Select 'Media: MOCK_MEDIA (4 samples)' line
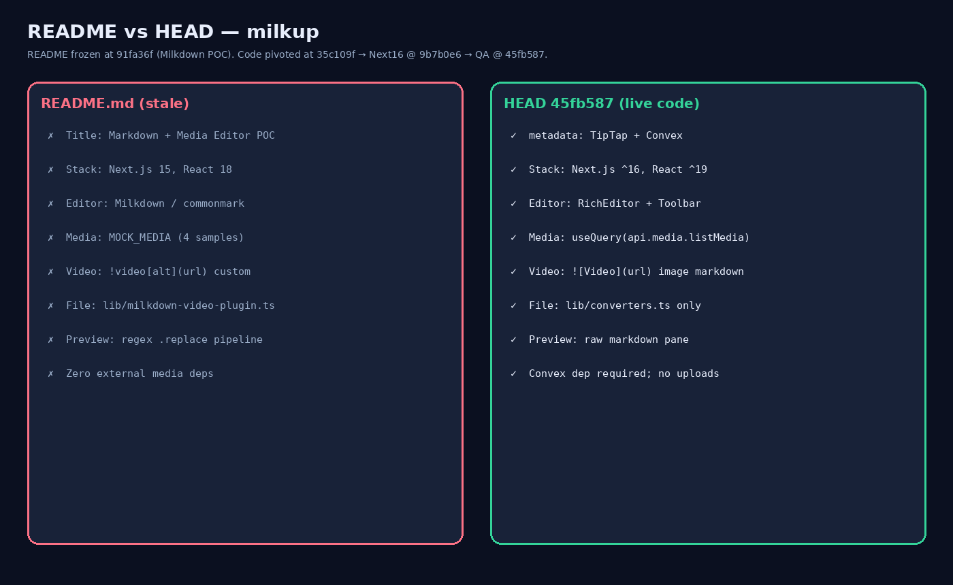Screen dimensions: 953x585 [x=155, y=237]
